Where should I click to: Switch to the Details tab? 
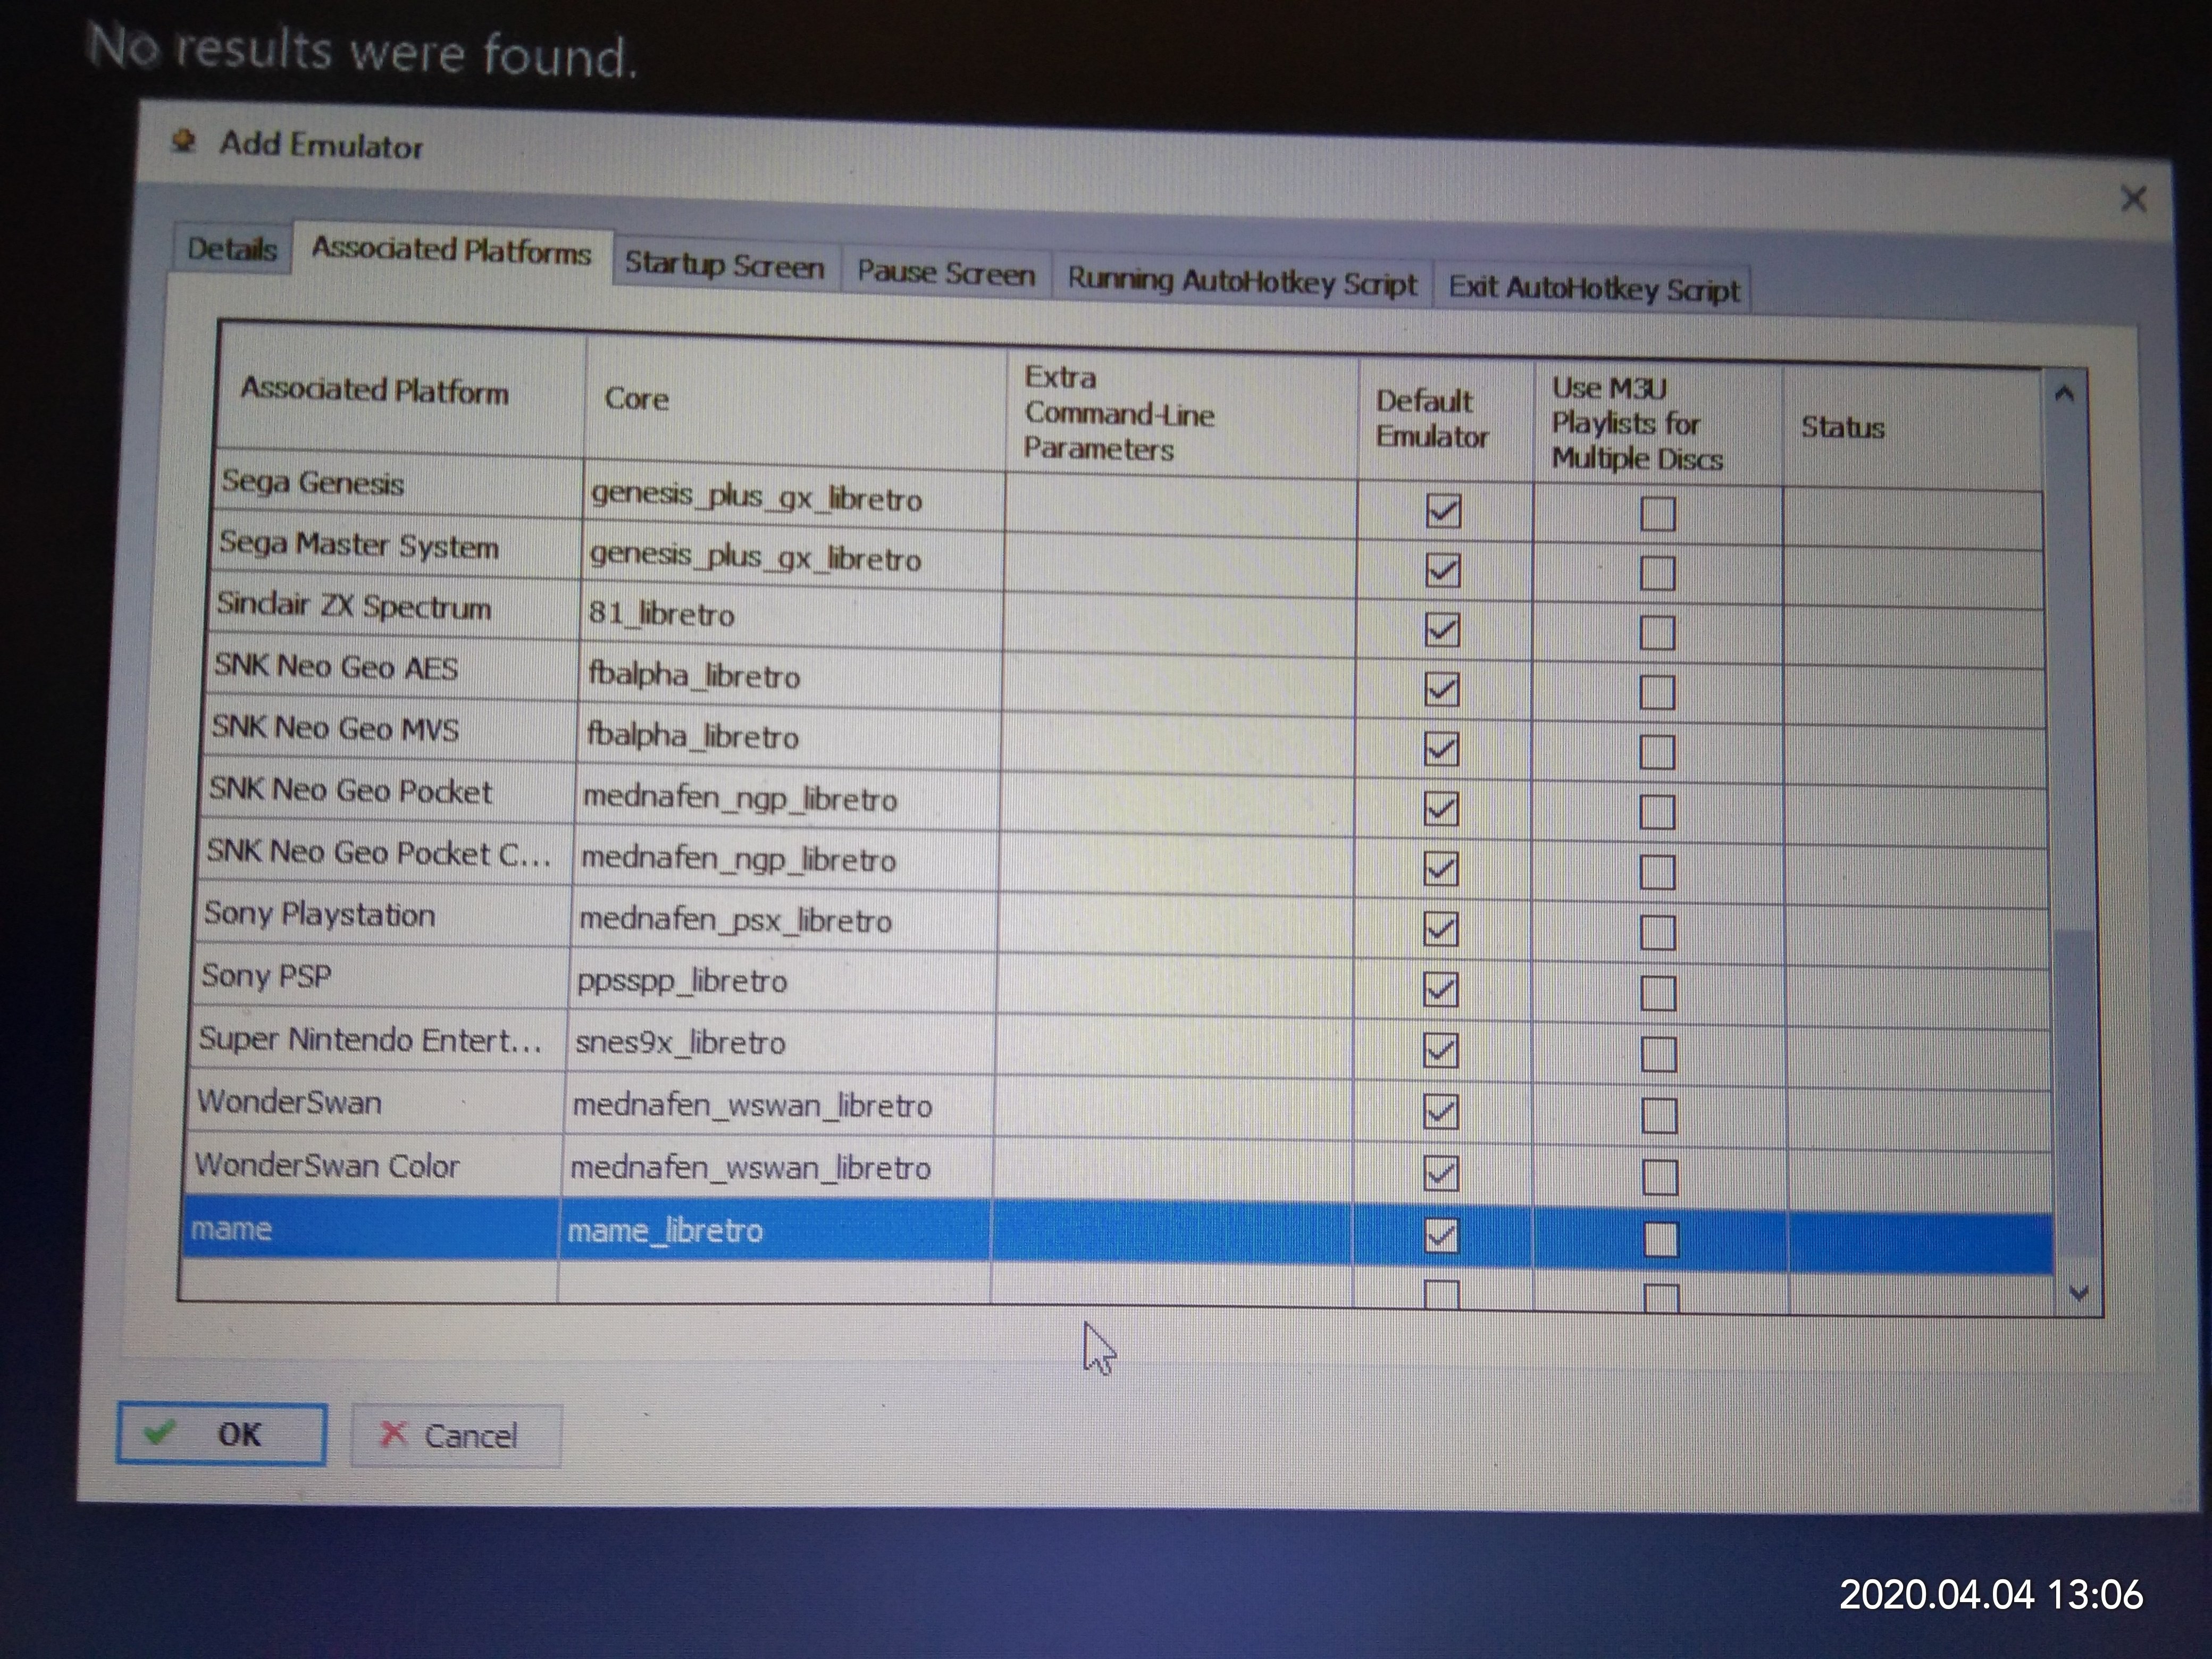pyautogui.click(x=231, y=248)
